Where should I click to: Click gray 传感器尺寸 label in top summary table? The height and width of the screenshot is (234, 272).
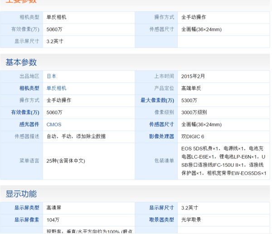(x=161, y=29)
